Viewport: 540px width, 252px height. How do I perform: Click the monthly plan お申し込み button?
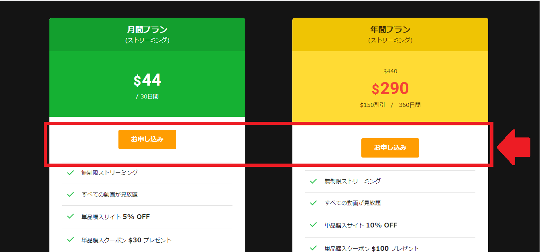tap(147, 139)
